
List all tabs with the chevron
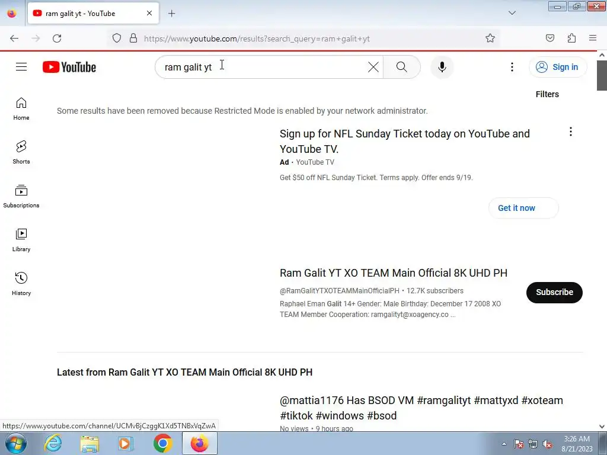[x=512, y=14]
